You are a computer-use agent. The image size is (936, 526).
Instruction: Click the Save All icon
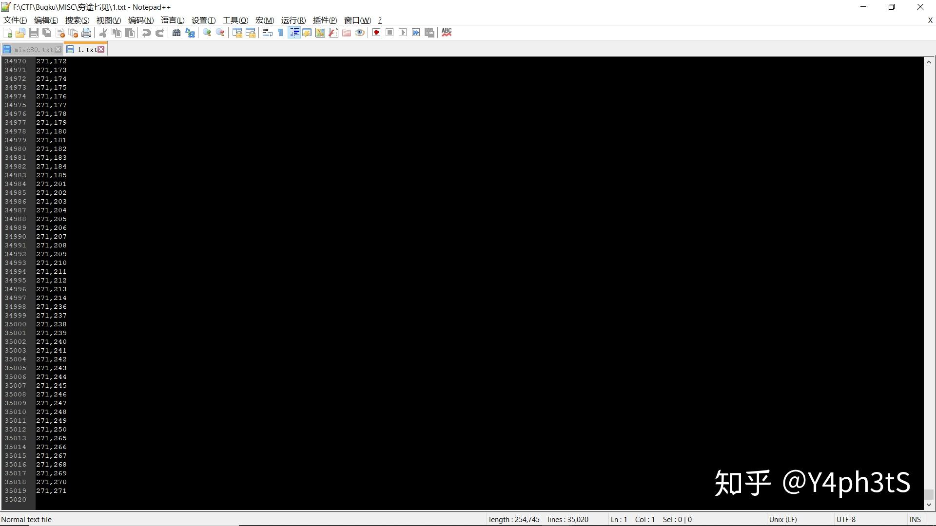pyautogui.click(x=47, y=33)
